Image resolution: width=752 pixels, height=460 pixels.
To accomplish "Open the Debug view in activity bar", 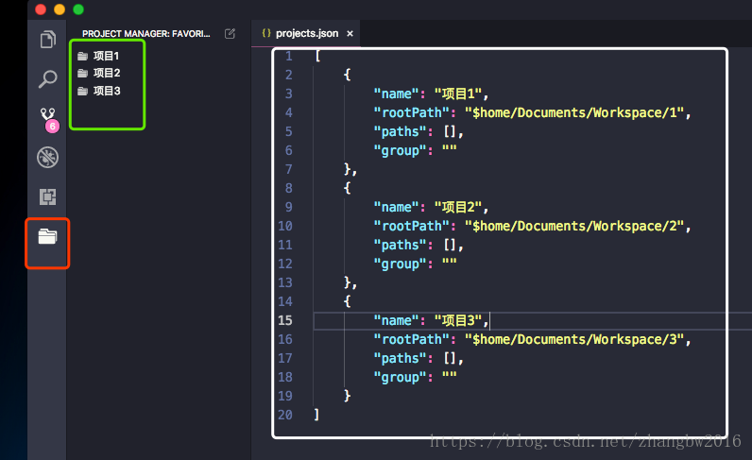I will 47,158.
